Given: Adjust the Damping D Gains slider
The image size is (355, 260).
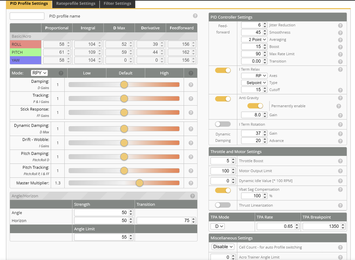Looking at the screenshot, I should click(x=124, y=85).
